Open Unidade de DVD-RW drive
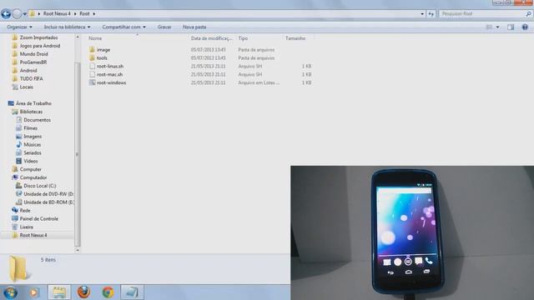The width and height of the screenshot is (534, 300). click(48, 194)
